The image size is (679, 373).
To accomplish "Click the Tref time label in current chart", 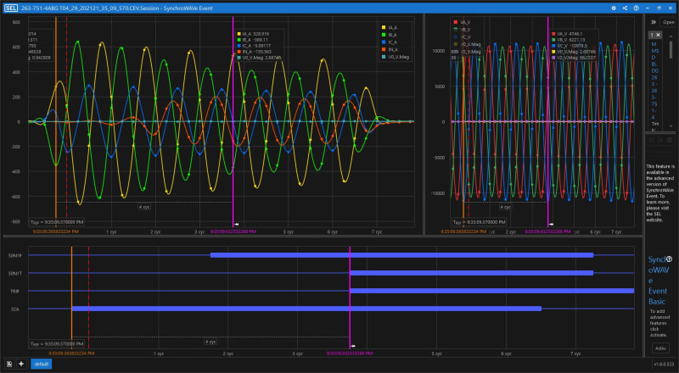I will coord(57,222).
